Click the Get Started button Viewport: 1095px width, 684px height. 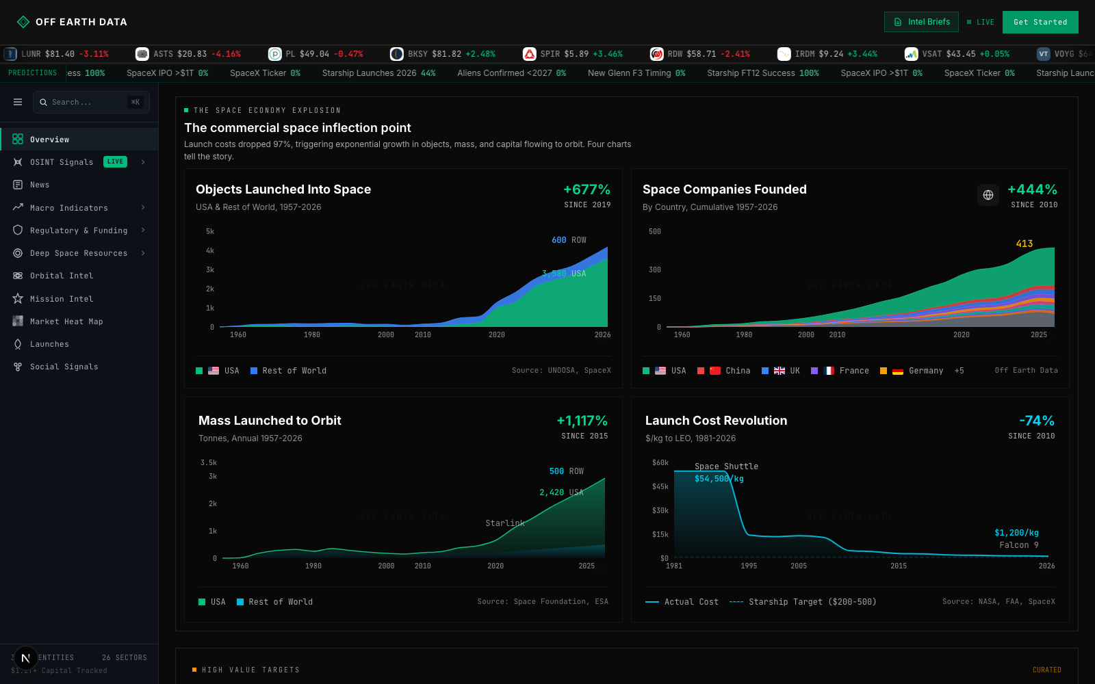[1040, 22]
